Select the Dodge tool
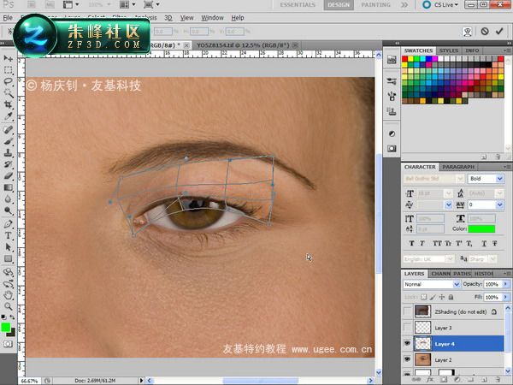This screenshot has width=513, height=385. pyautogui.click(x=9, y=210)
